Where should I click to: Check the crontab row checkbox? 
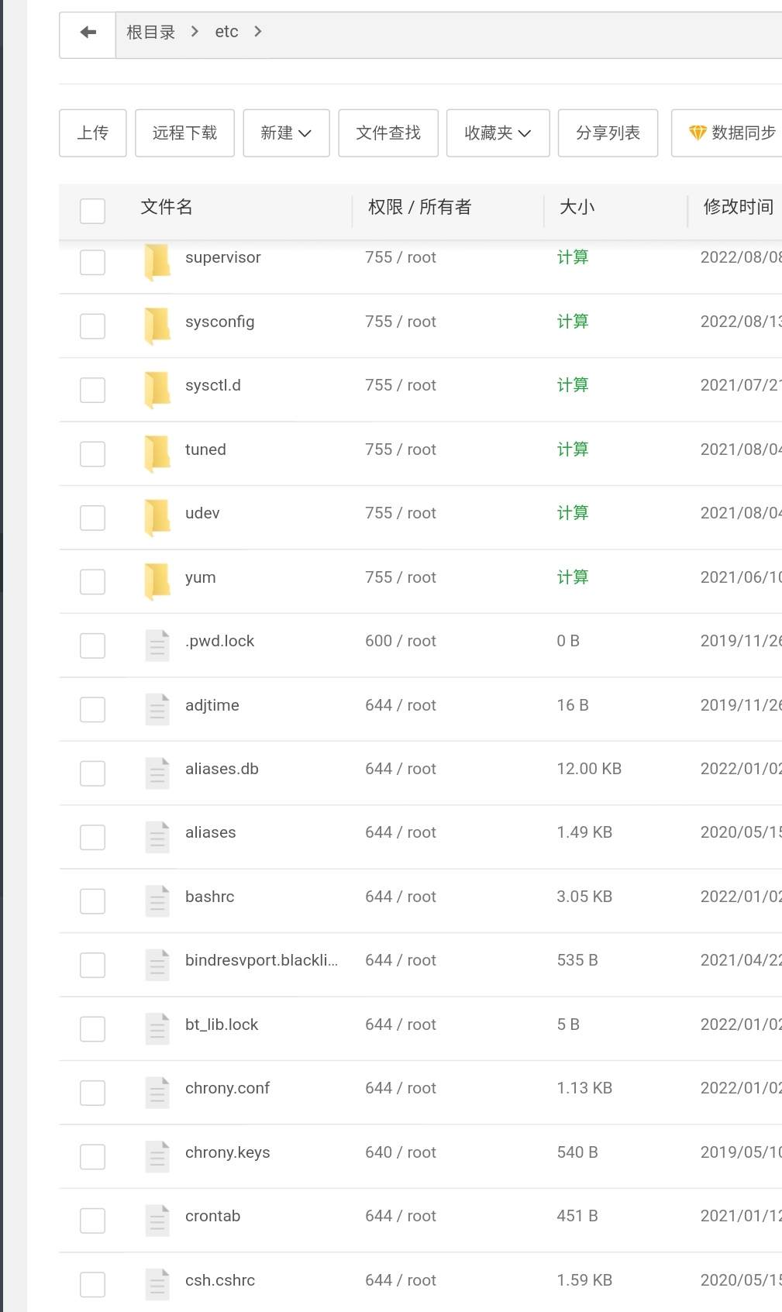pos(92,1221)
